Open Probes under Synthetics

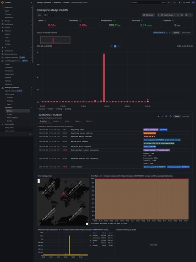point(10,114)
